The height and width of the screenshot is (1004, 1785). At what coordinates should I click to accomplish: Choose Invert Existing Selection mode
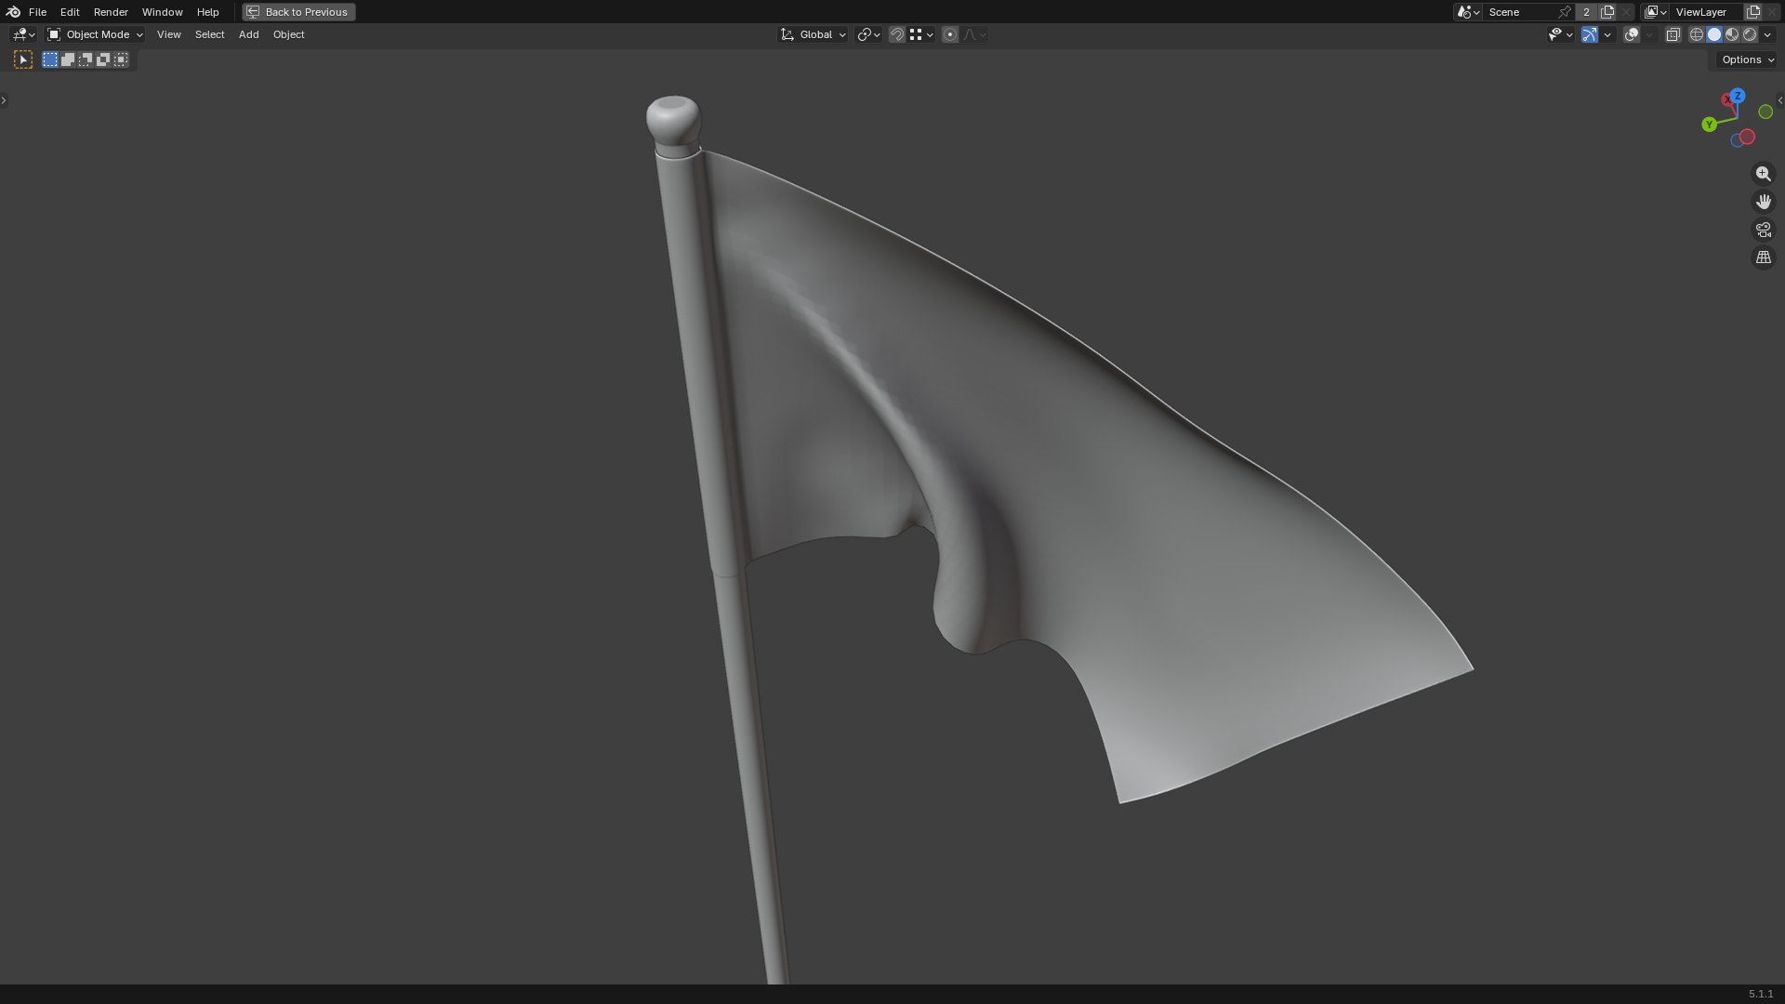[103, 59]
